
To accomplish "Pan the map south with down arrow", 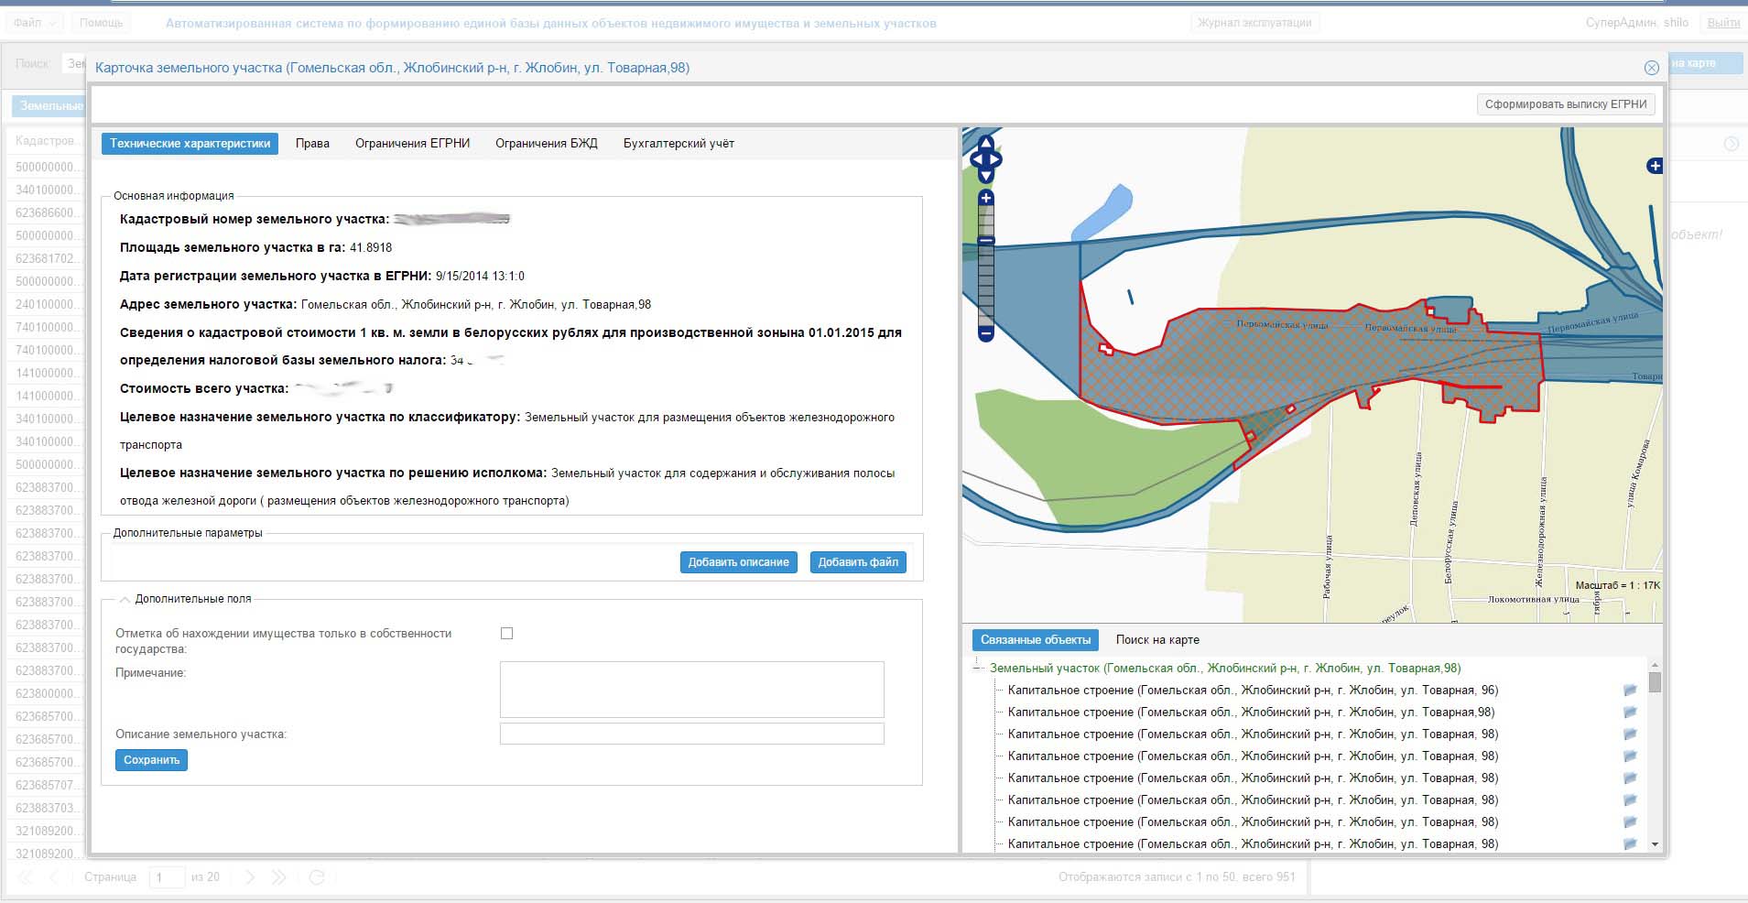I will [985, 176].
